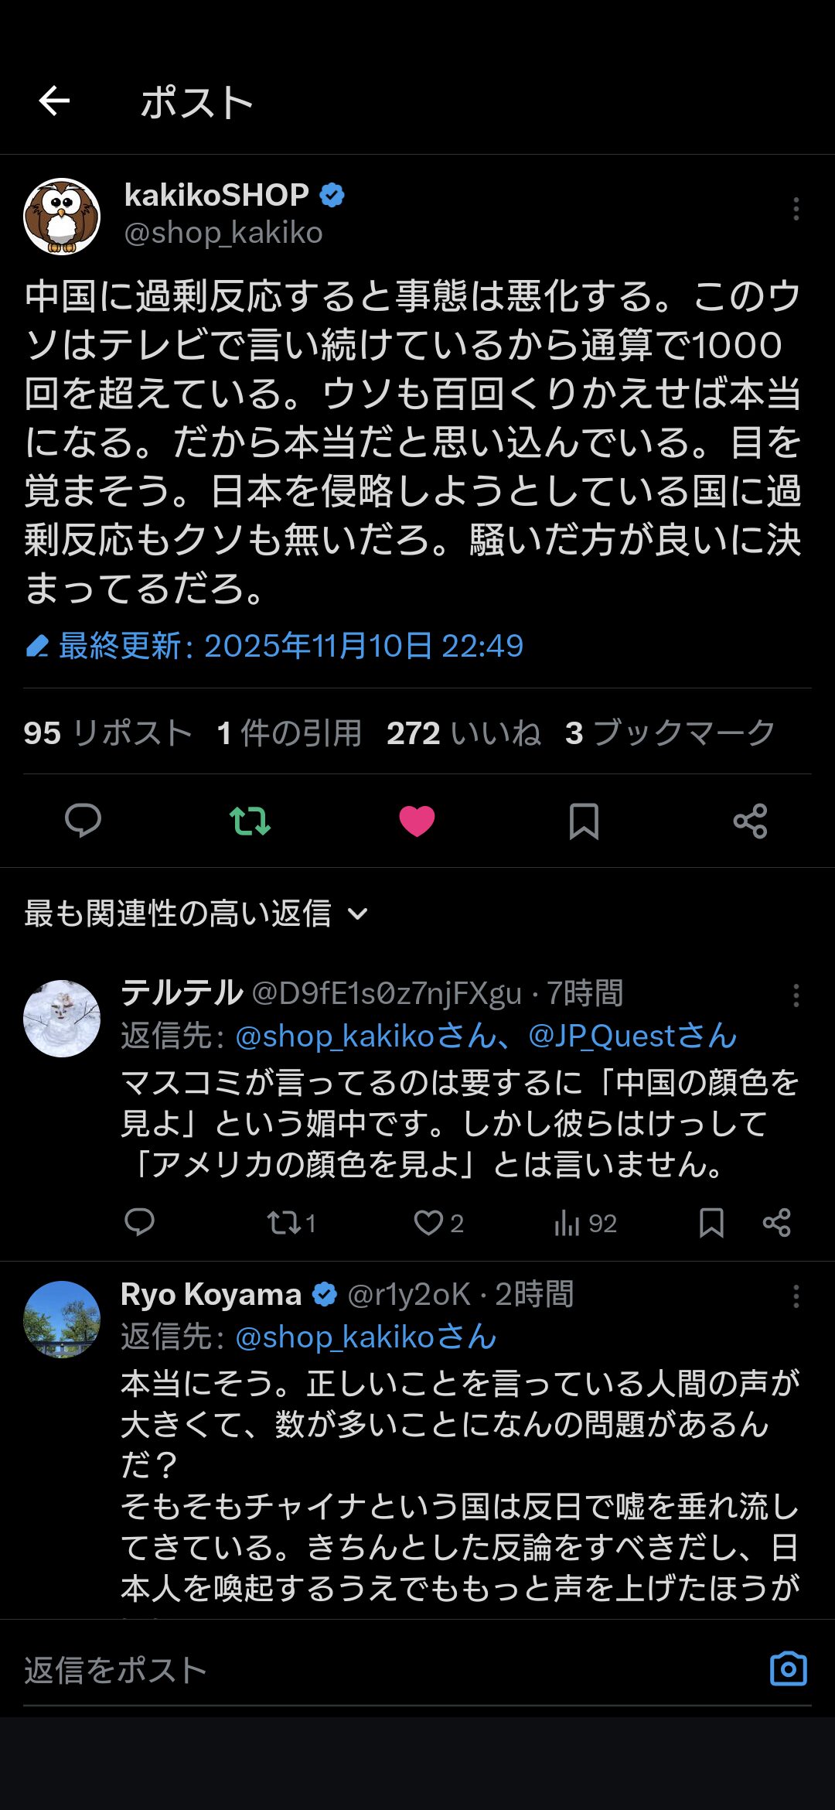This screenshot has width=835, height=1810.
Task: Go back with the arrow icon
Action: 54,101
